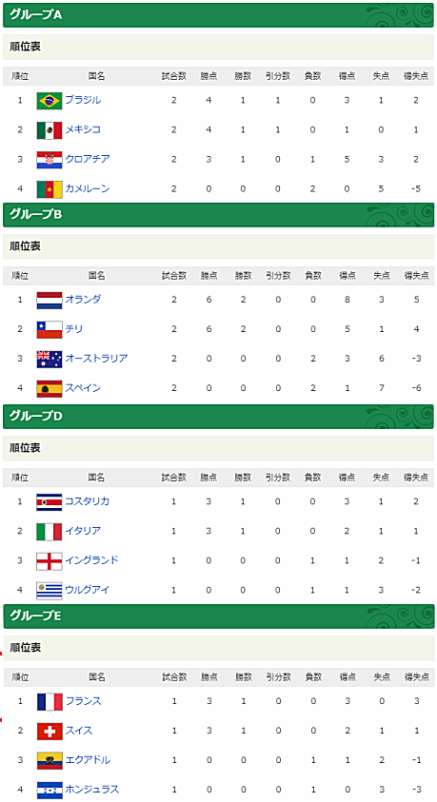Click the Croatia flag icon
Viewport: 437px width, 802px height.
tap(50, 160)
